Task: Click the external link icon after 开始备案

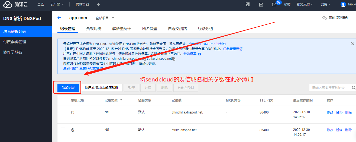Action: (199, 54)
